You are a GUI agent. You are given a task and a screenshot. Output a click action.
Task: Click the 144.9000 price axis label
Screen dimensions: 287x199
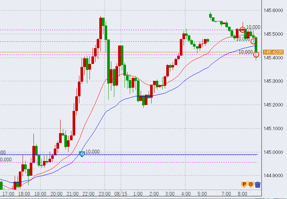tap(273, 175)
